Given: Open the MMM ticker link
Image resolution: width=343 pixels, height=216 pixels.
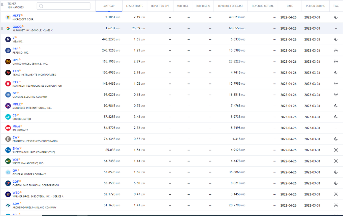Looking at the screenshot, I should (16, 126).
